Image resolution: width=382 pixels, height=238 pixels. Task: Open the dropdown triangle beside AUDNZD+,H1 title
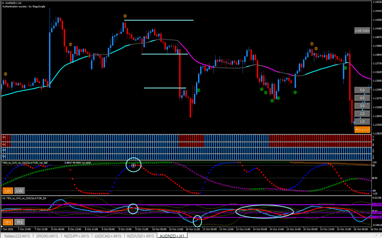(3, 2)
